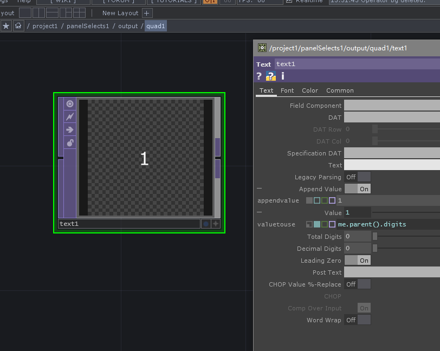Enable Legacy Parsing
The height and width of the screenshot is (351, 440).
tap(357, 177)
